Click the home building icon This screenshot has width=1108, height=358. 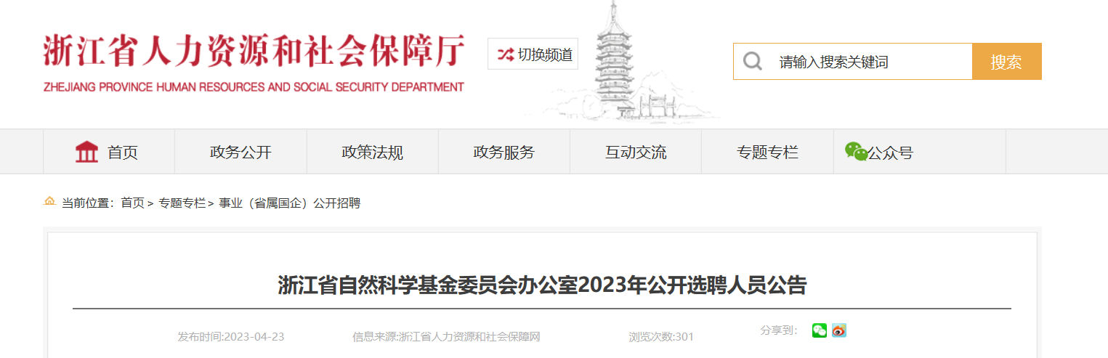point(86,152)
